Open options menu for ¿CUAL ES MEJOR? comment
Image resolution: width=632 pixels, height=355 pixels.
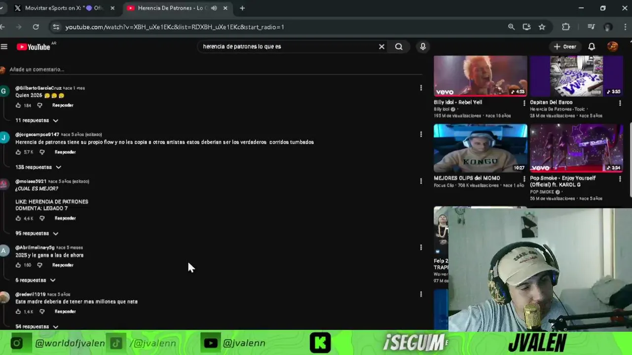coord(421,181)
